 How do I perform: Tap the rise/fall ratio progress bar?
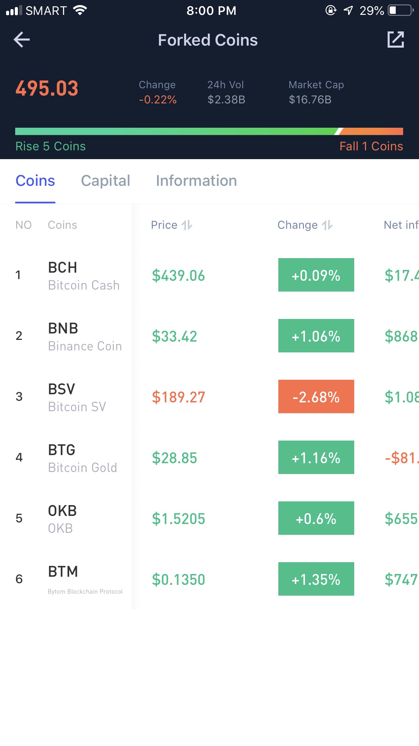pyautogui.click(x=209, y=131)
